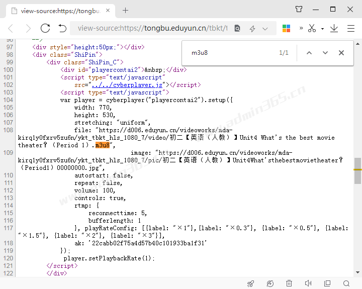Image resolution: width=362 pixels, height=289 pixels.
Task: Click the rocket accelerator icon in status bar
Action: (x=250, y=283)
